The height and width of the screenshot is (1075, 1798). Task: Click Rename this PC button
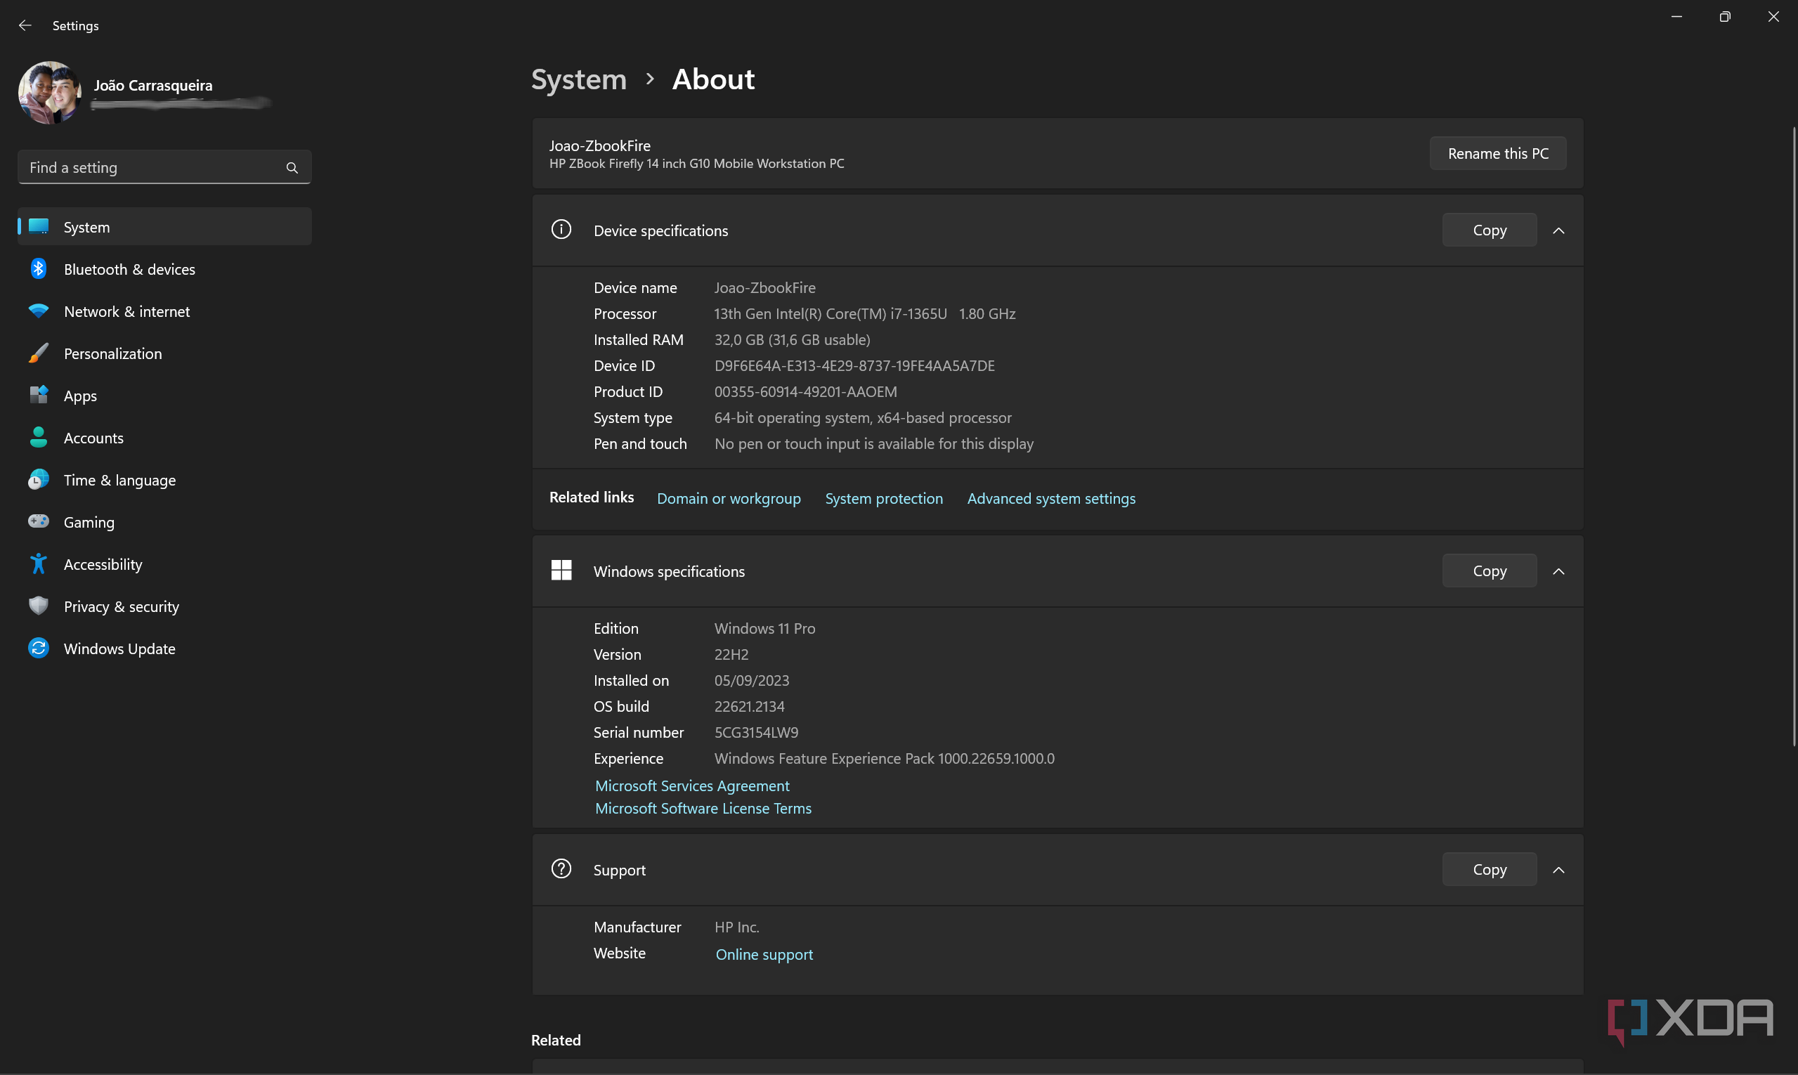pyautogui.click(x=1497, y=154)
